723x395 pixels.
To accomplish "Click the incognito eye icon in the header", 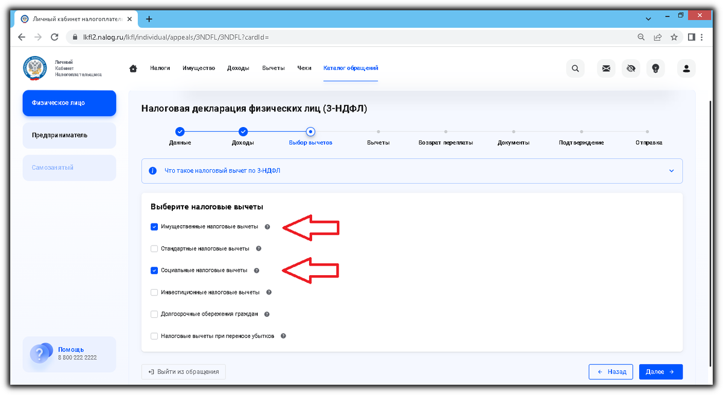I will coord(631,68).
